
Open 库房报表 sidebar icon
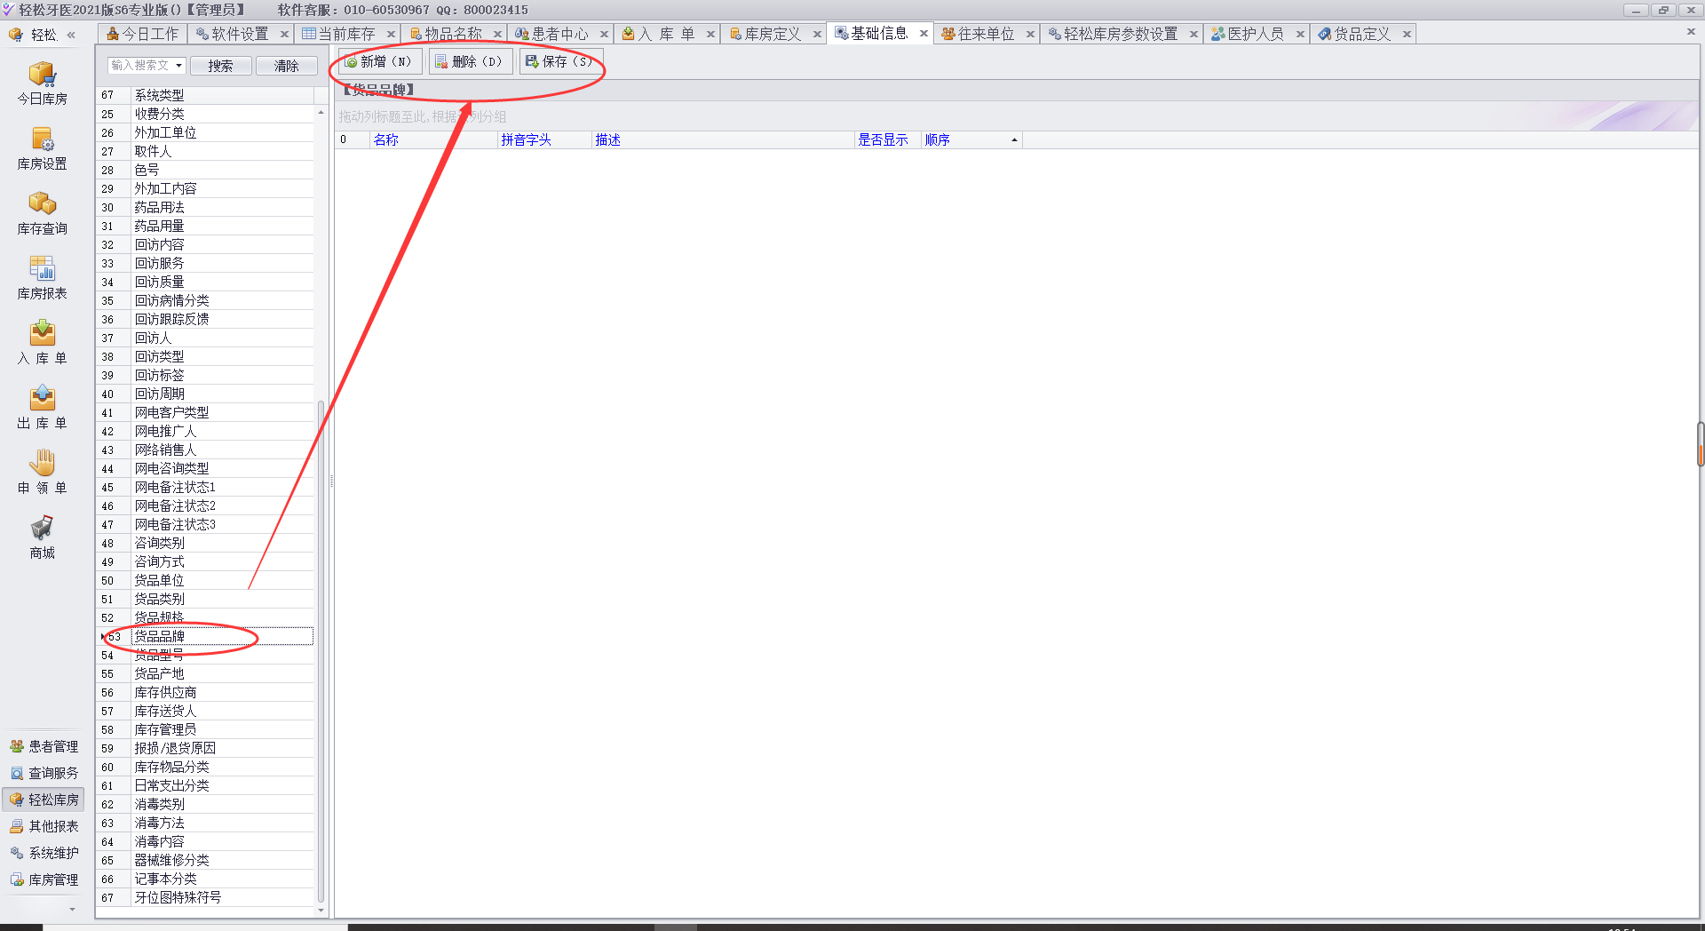[x=42, y=278]
